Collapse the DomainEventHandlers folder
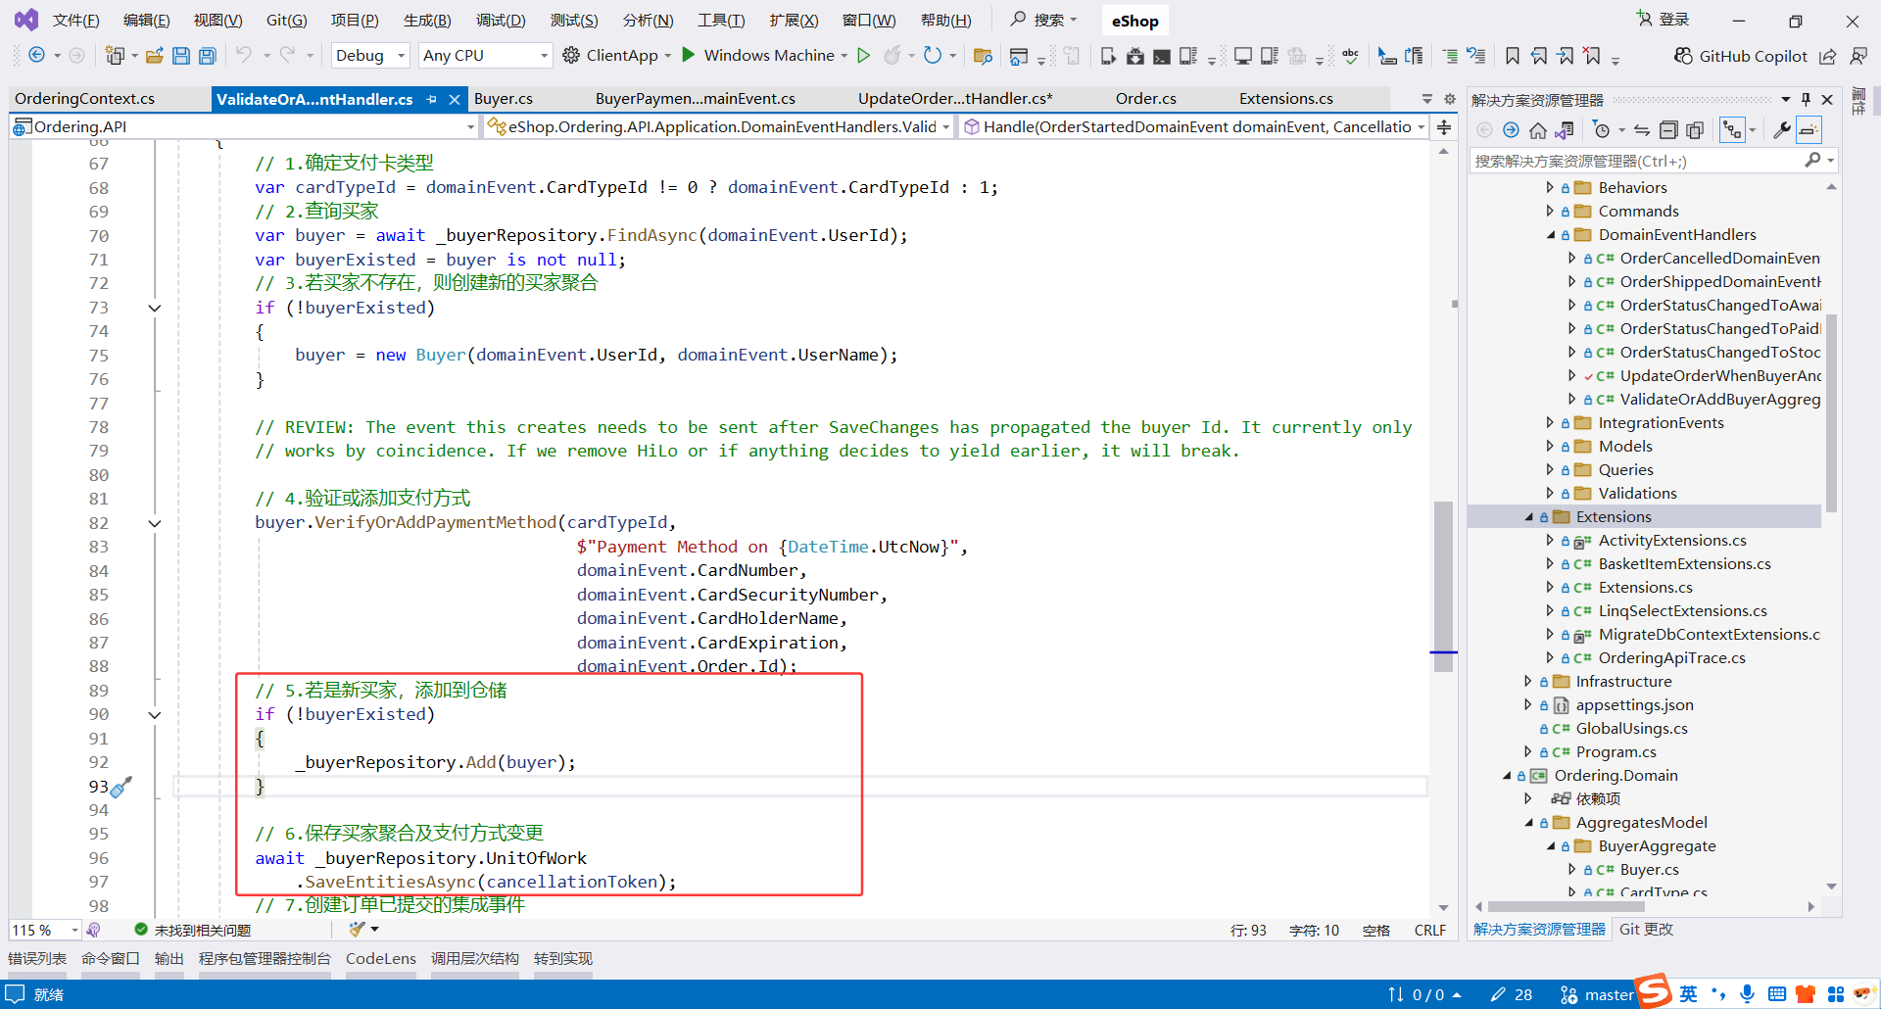Viewport: 1881px width, 1009px height. tap(1550, 235)
